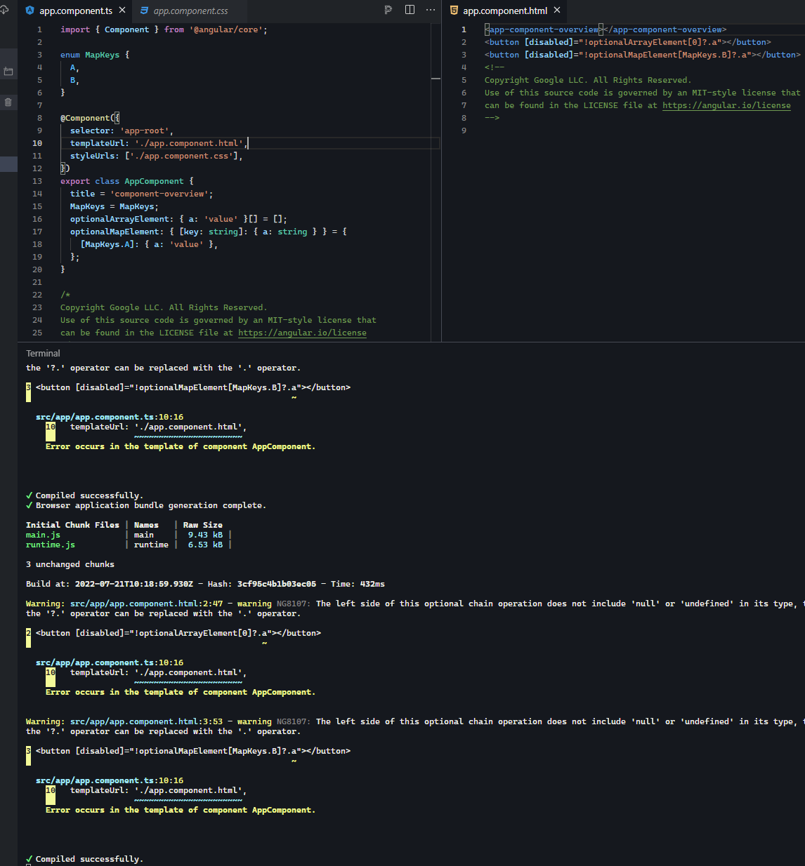Click the 9.43 kB raw size value
Image resolution: width=805 pixels, height=866 pixels.
tap(205, 535)
